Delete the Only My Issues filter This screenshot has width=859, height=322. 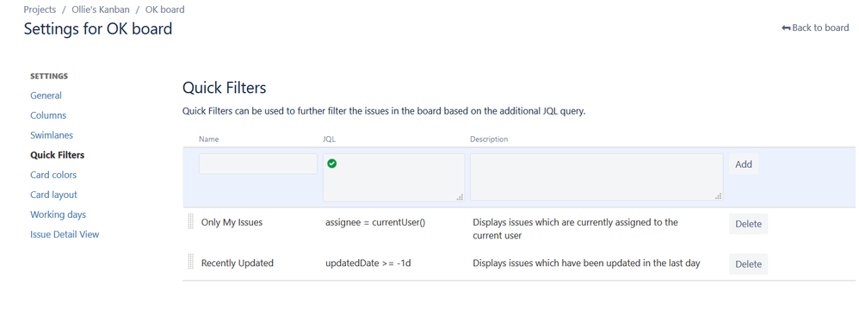tap(748, 224)
